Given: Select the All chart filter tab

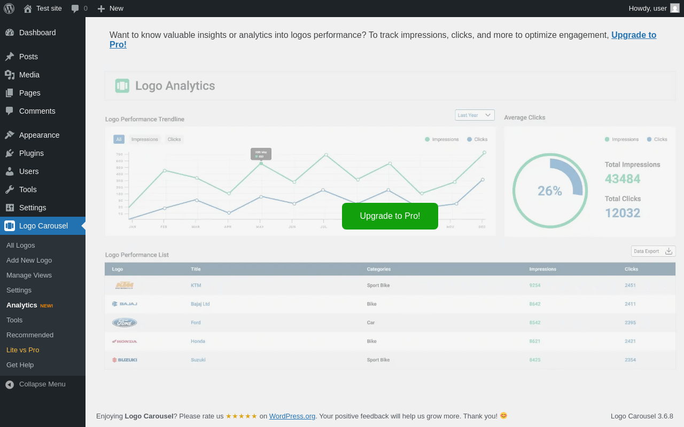Looking at the screenshot, I should click(x=119, y=139).
